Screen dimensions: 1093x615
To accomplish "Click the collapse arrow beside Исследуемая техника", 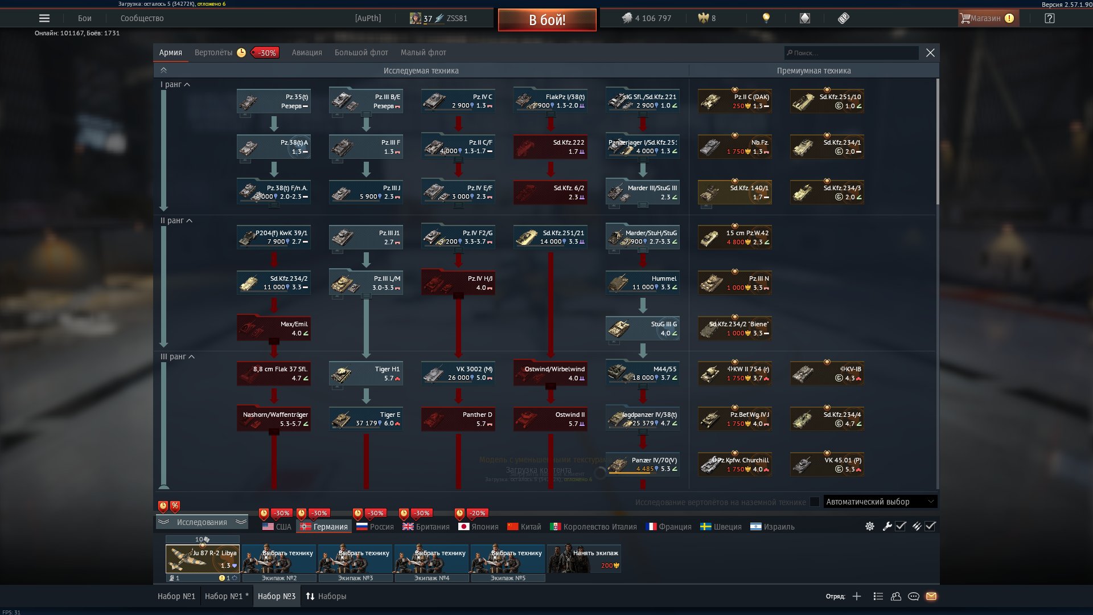I will tap(163, 70).
